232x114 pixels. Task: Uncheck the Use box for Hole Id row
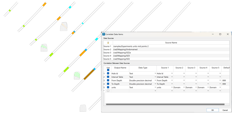coord(108,73)
